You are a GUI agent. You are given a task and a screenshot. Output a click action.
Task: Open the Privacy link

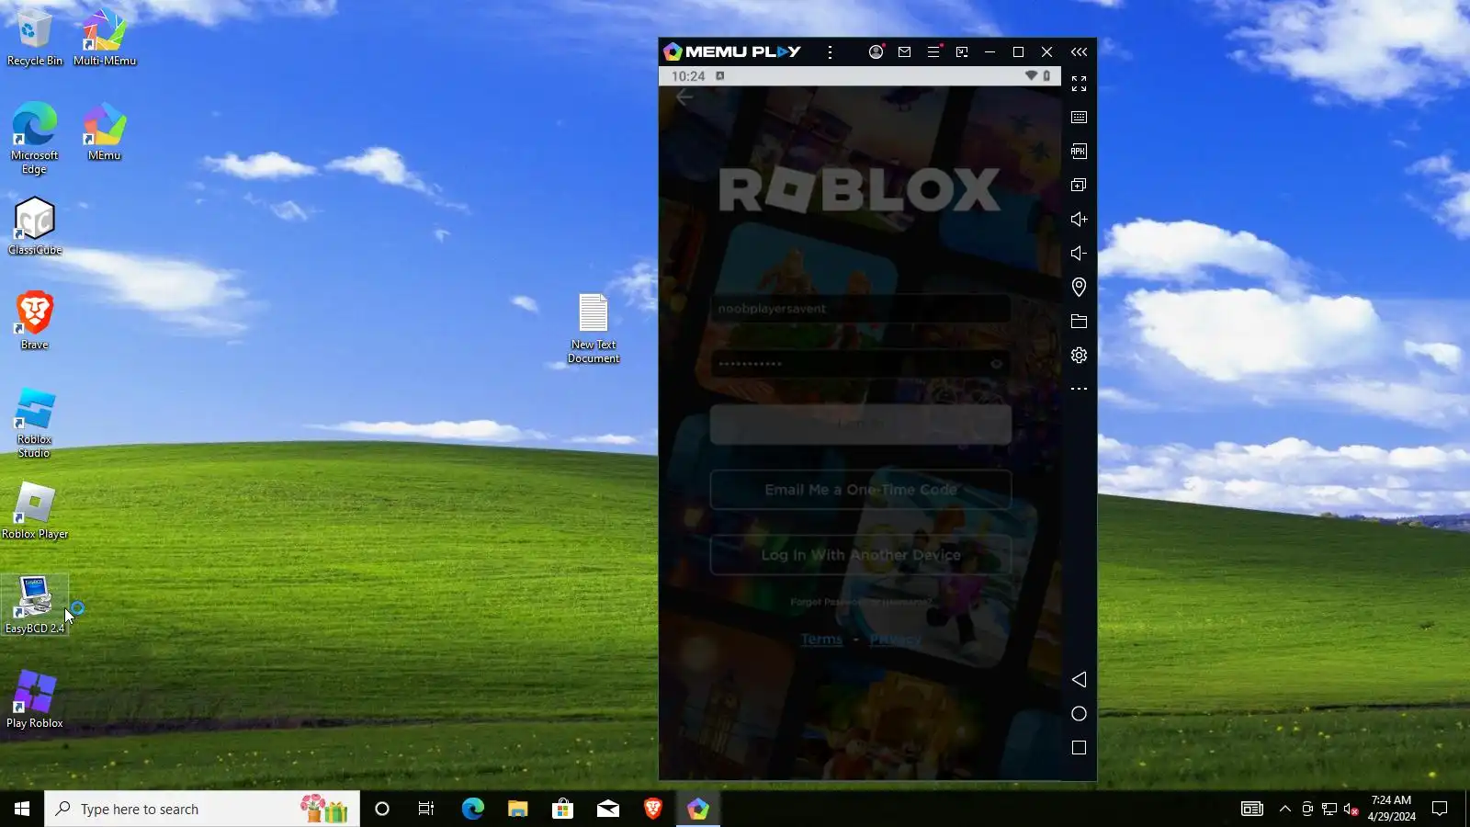coord(895,640)
